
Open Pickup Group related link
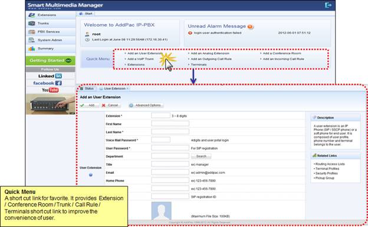click(x=324, y=178)
